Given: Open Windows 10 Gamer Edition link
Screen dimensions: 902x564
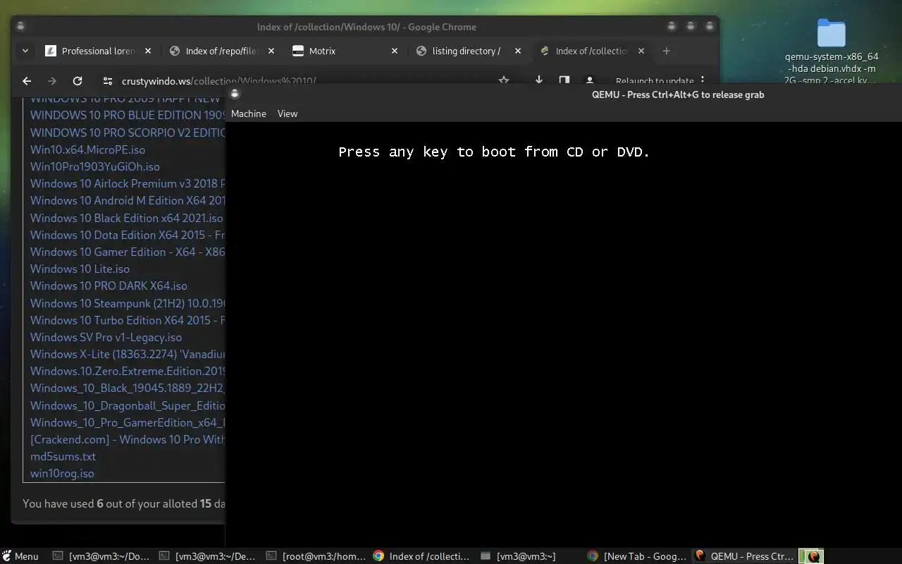Looking at the screenshot, I should 128,252.
